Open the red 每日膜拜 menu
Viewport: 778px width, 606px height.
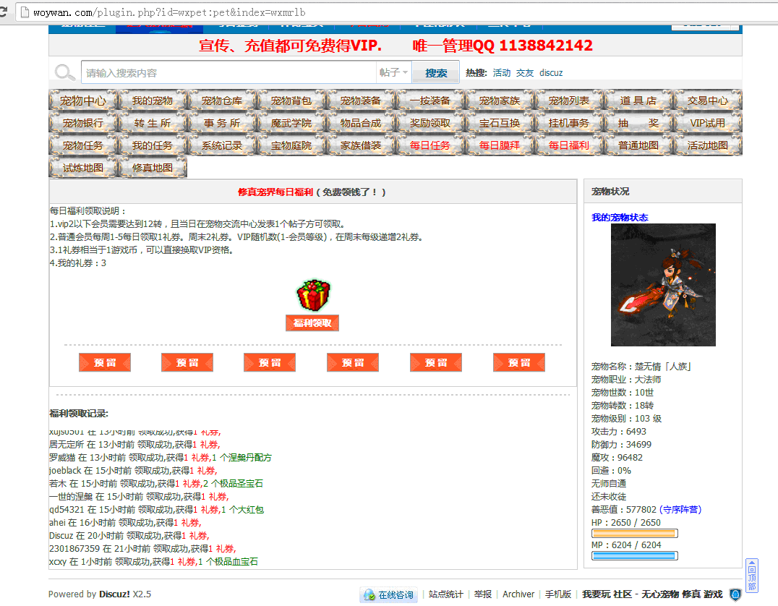pyautogui.click(x=500, y=145)
